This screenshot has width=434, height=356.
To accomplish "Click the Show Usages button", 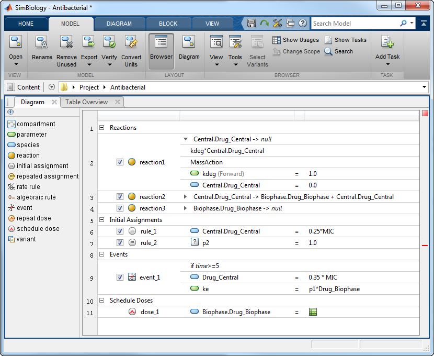I will pos(295,40).
